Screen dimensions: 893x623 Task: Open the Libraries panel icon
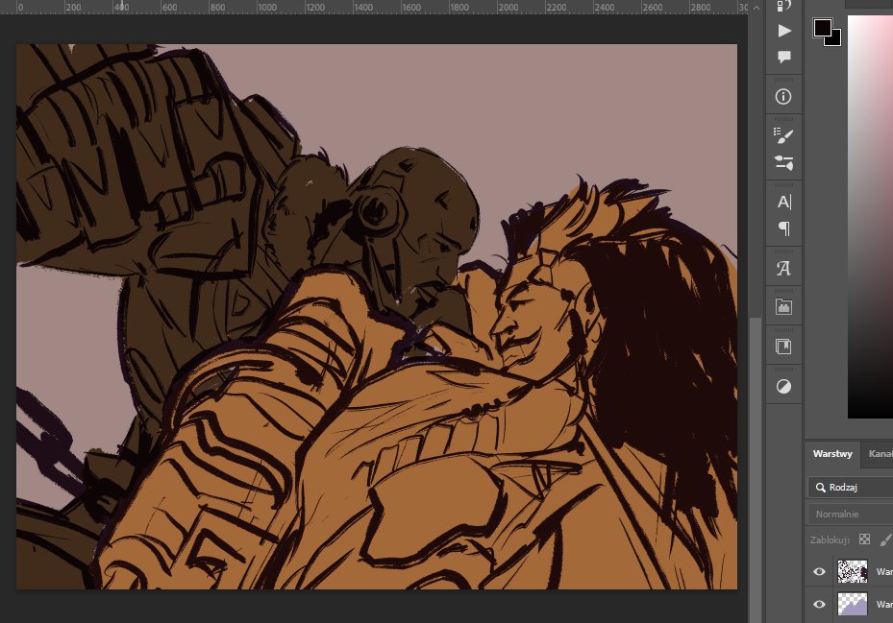coord(783,307)
